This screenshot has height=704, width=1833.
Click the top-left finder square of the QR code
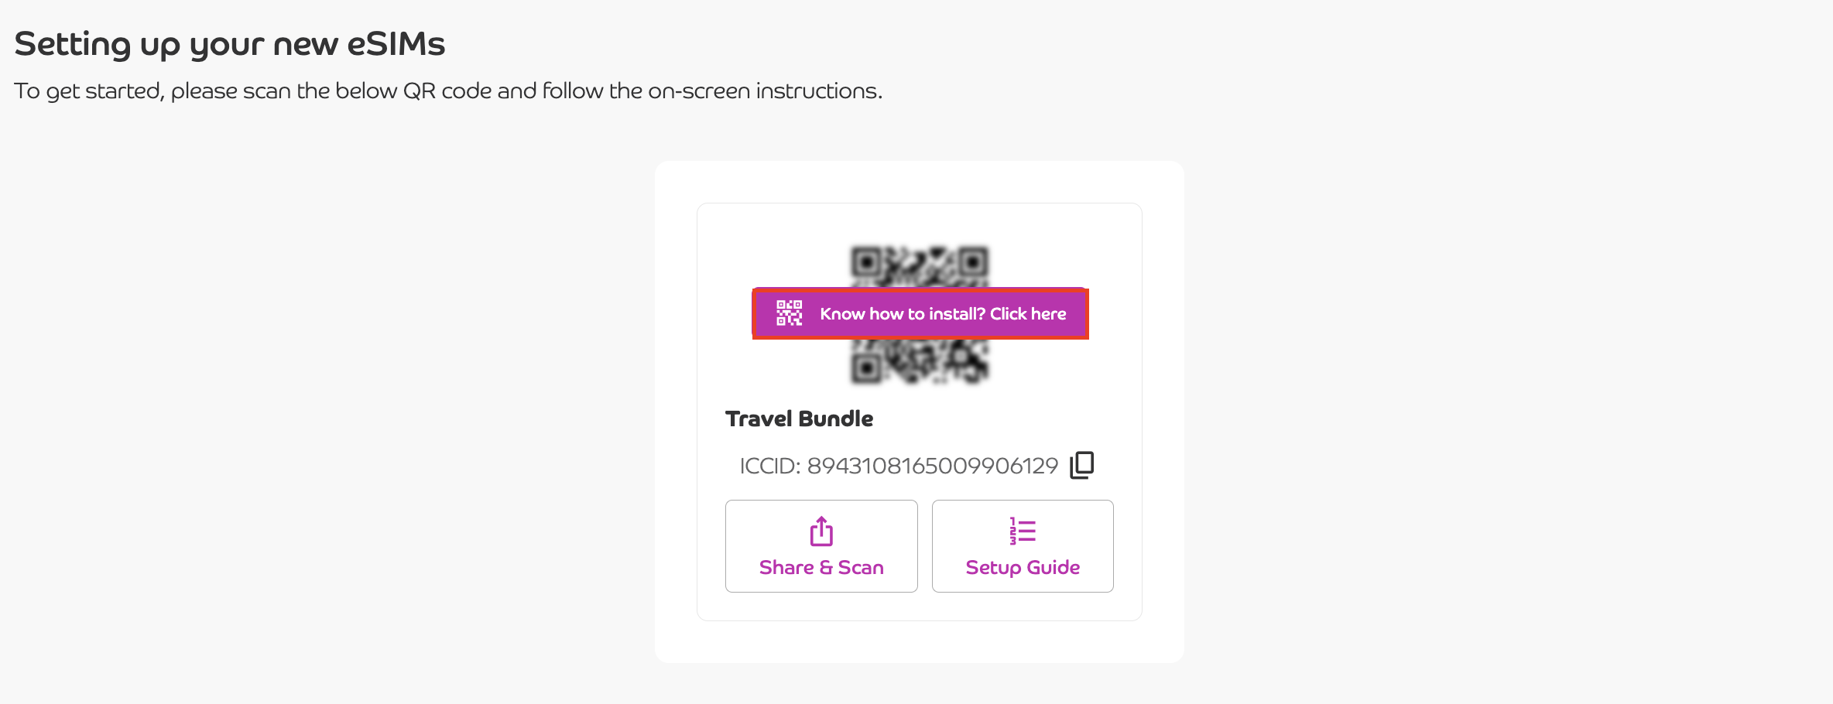tap(867, 263)
